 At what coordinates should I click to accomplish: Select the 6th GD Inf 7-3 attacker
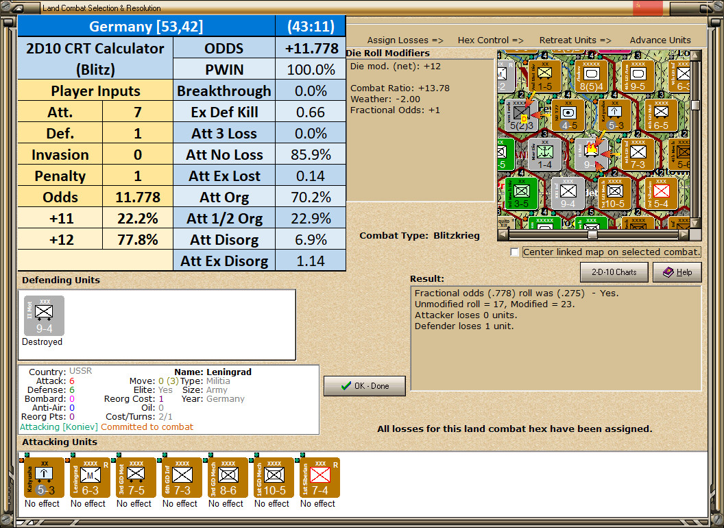182,478
